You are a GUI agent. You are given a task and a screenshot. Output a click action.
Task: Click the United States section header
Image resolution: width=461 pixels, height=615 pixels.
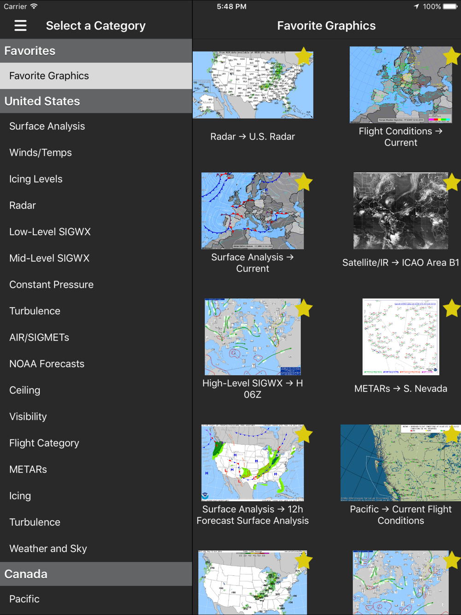tap(96, 101)
